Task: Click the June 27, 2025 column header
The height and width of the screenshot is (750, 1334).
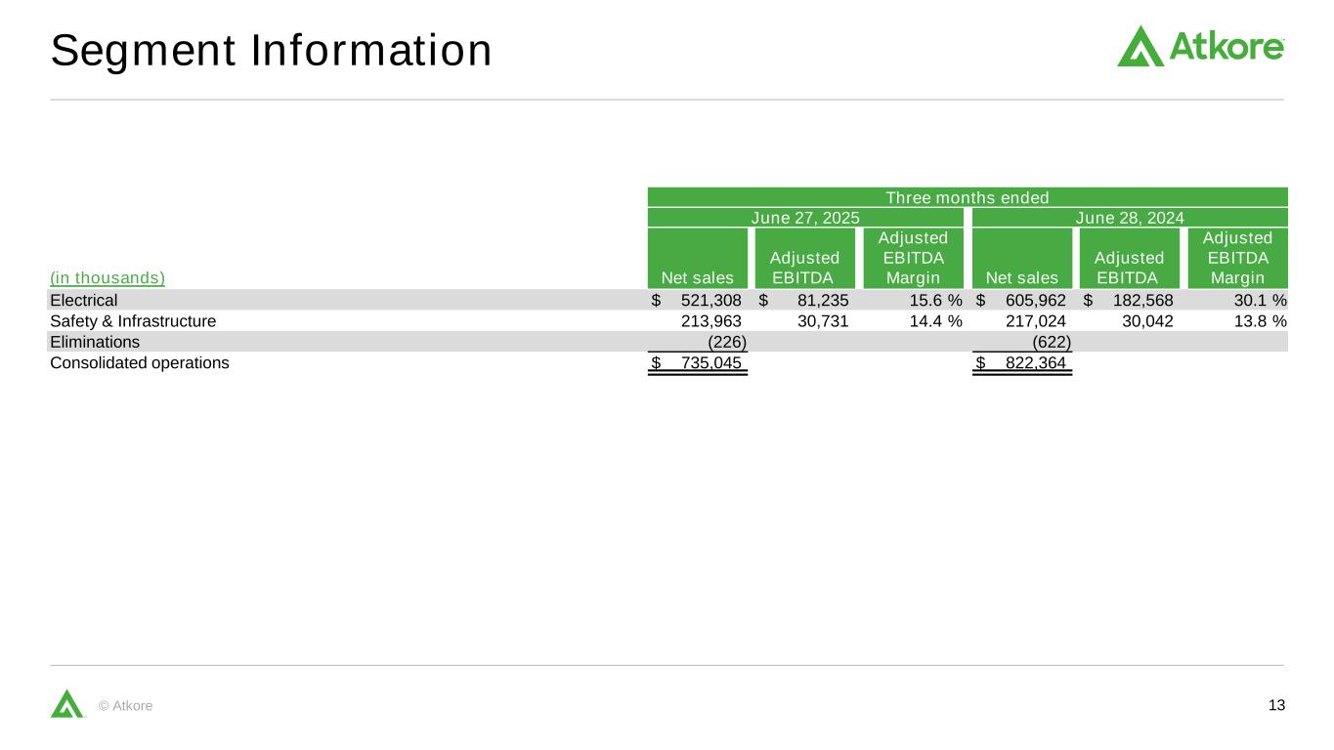Action: [804, 218]
